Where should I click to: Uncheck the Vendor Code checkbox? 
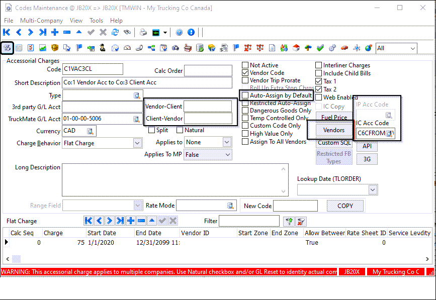(245, 73)
